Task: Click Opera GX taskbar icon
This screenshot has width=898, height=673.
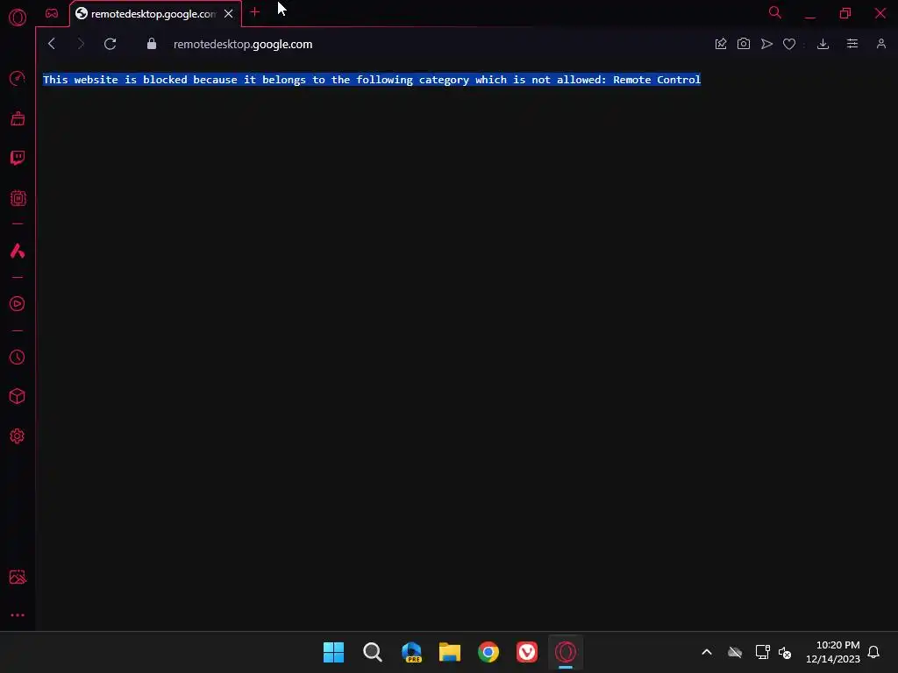Action: [x=566, y=652]
